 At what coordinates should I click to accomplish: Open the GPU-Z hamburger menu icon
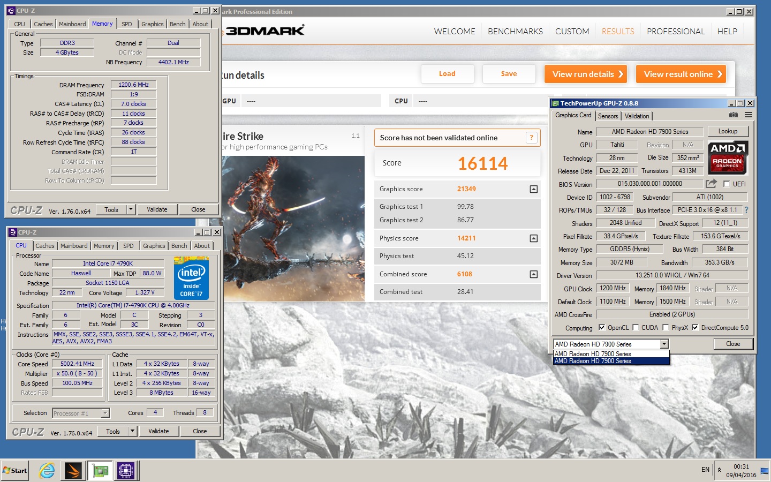coord(748,115)
